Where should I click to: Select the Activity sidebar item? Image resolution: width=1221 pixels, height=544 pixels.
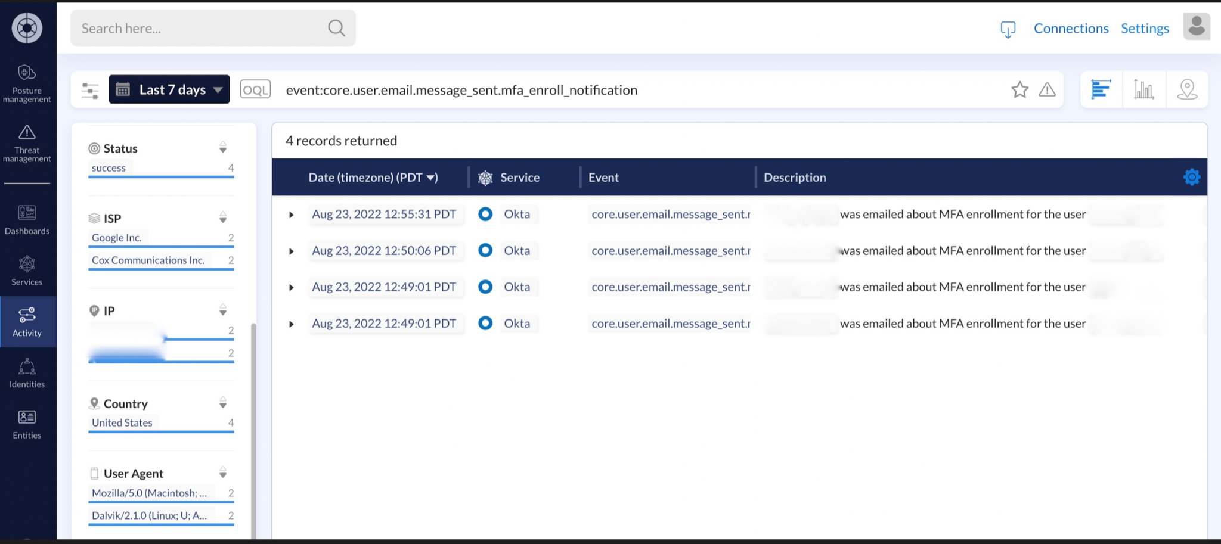coord(28,322)
